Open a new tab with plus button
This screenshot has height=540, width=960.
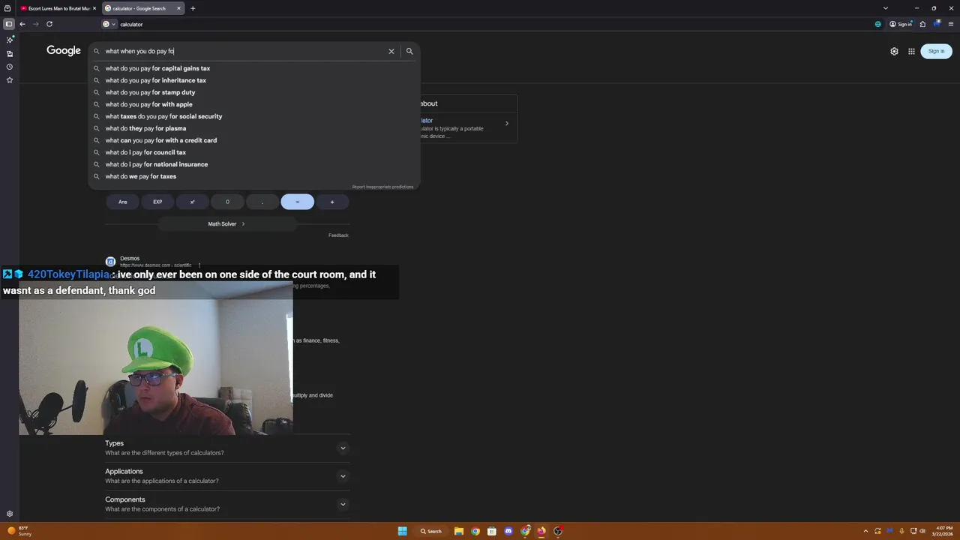pyautogui.click(x=193, y=8)
